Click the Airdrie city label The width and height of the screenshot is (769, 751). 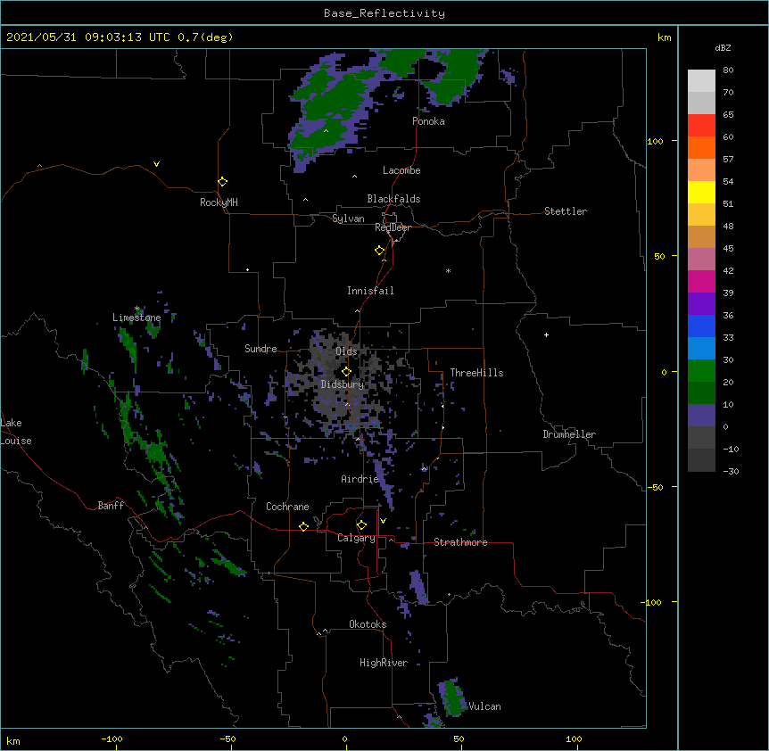tap(360, 479)
